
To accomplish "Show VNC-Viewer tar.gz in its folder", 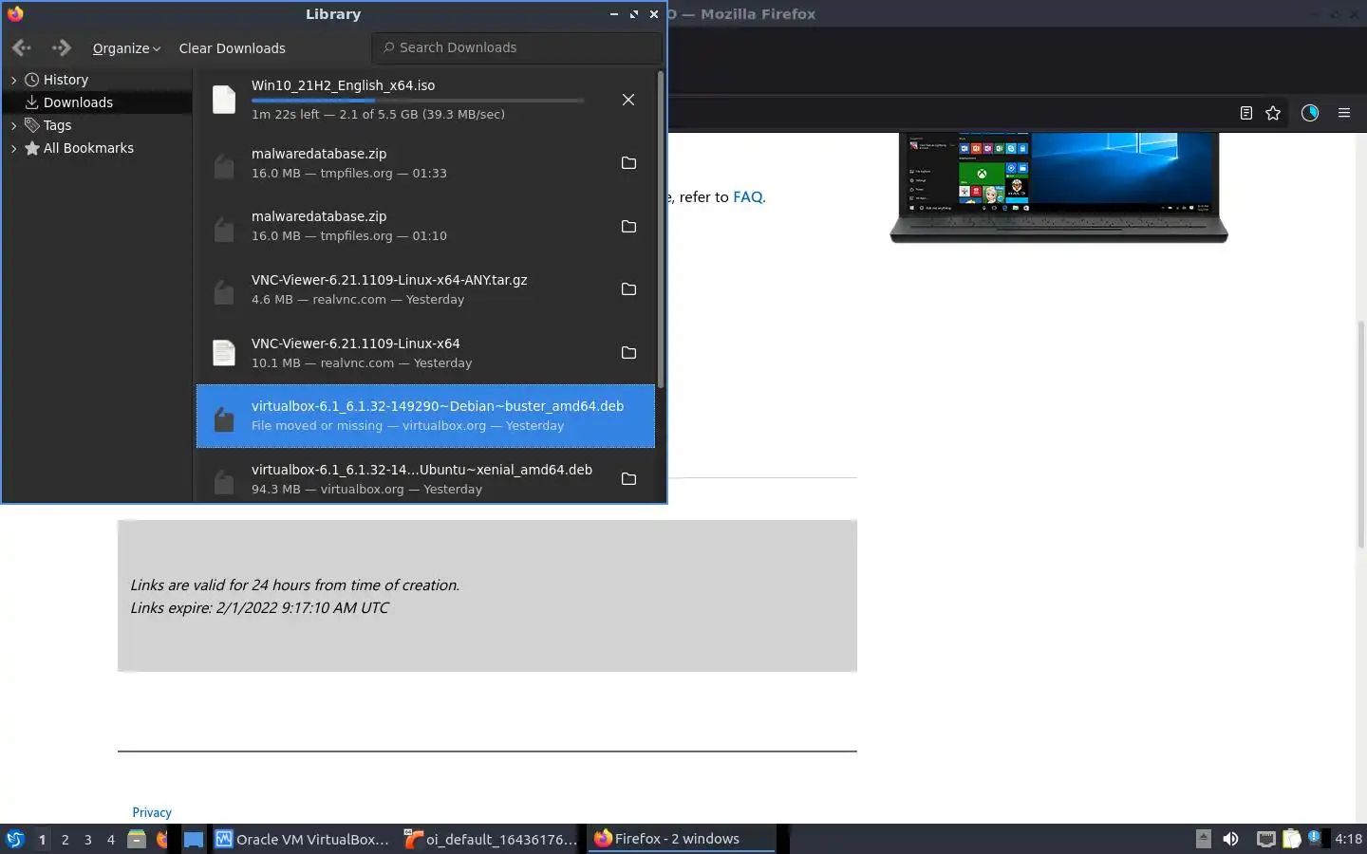I will tap(628, 289).
